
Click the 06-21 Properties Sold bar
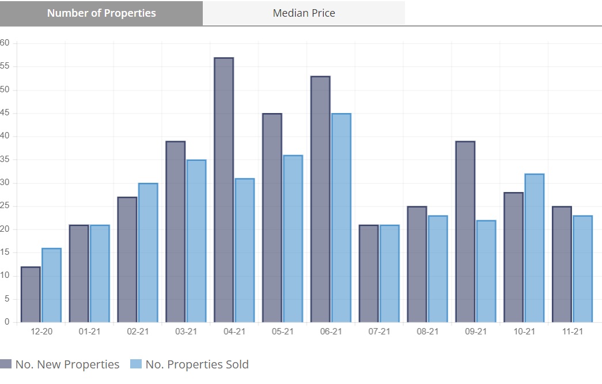point(341,218)
